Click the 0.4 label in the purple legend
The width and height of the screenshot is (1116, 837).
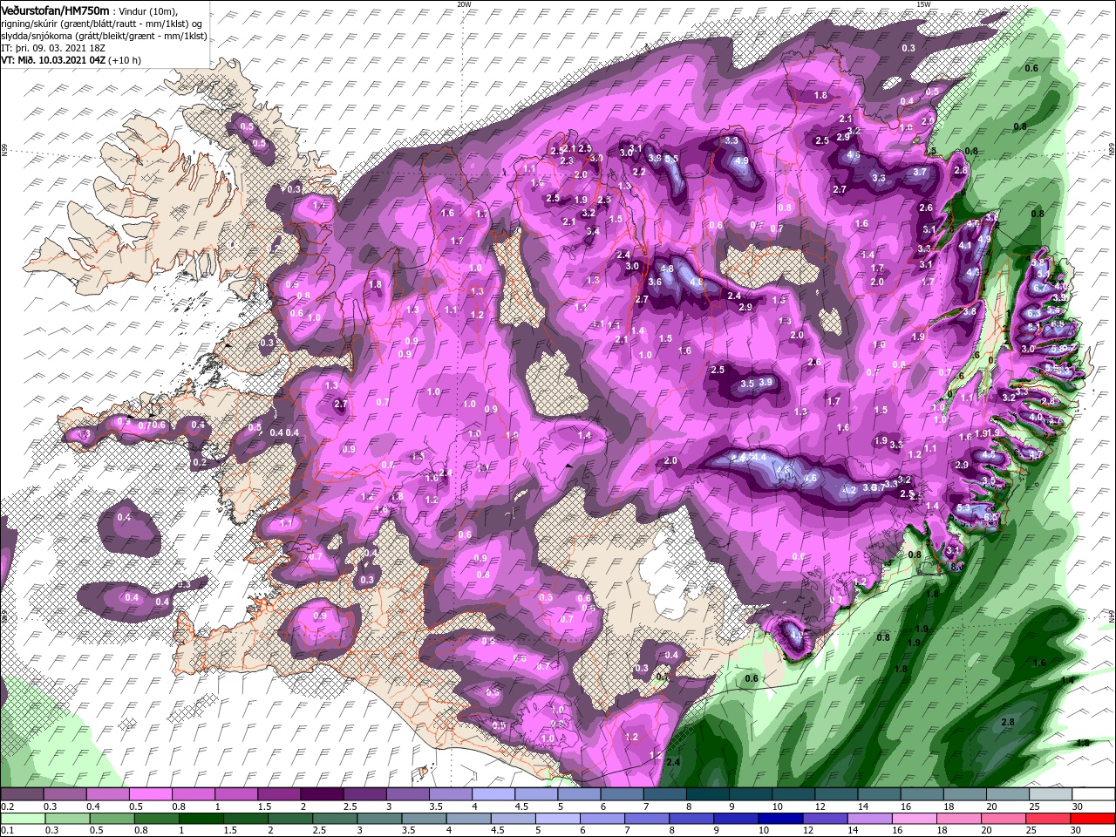tap(92, 806)
